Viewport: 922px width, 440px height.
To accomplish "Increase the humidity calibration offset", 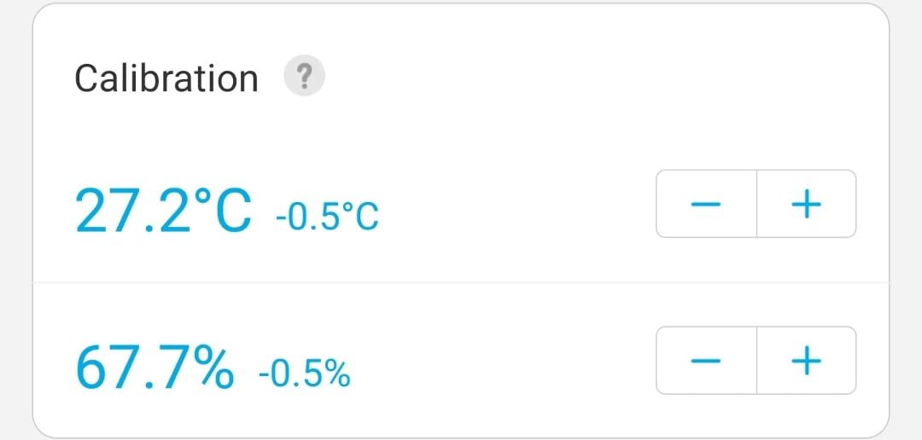I will pos(806,360).
